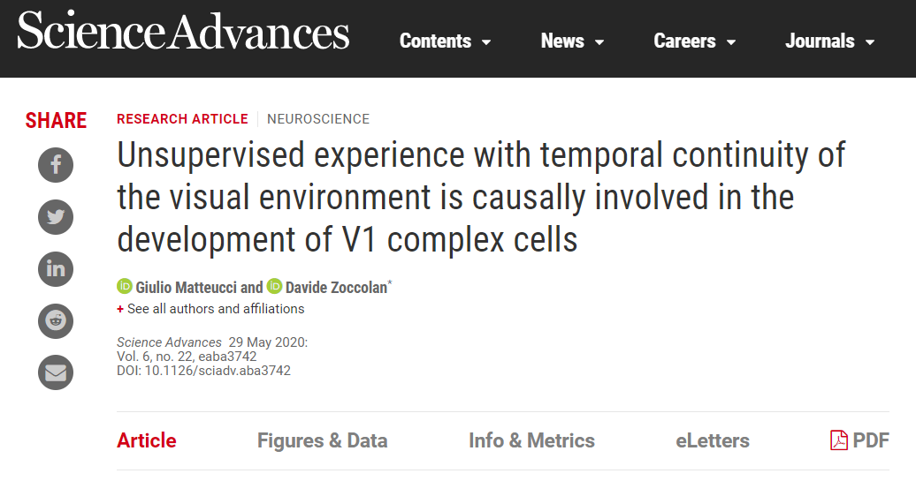This screenshot has width=916, height=481.
Task: Switch to the Figures & Data tab
Action: point(322,440)
